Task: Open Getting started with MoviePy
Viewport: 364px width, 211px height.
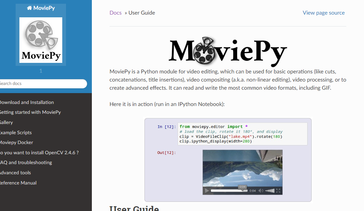Action: [30, 112]
